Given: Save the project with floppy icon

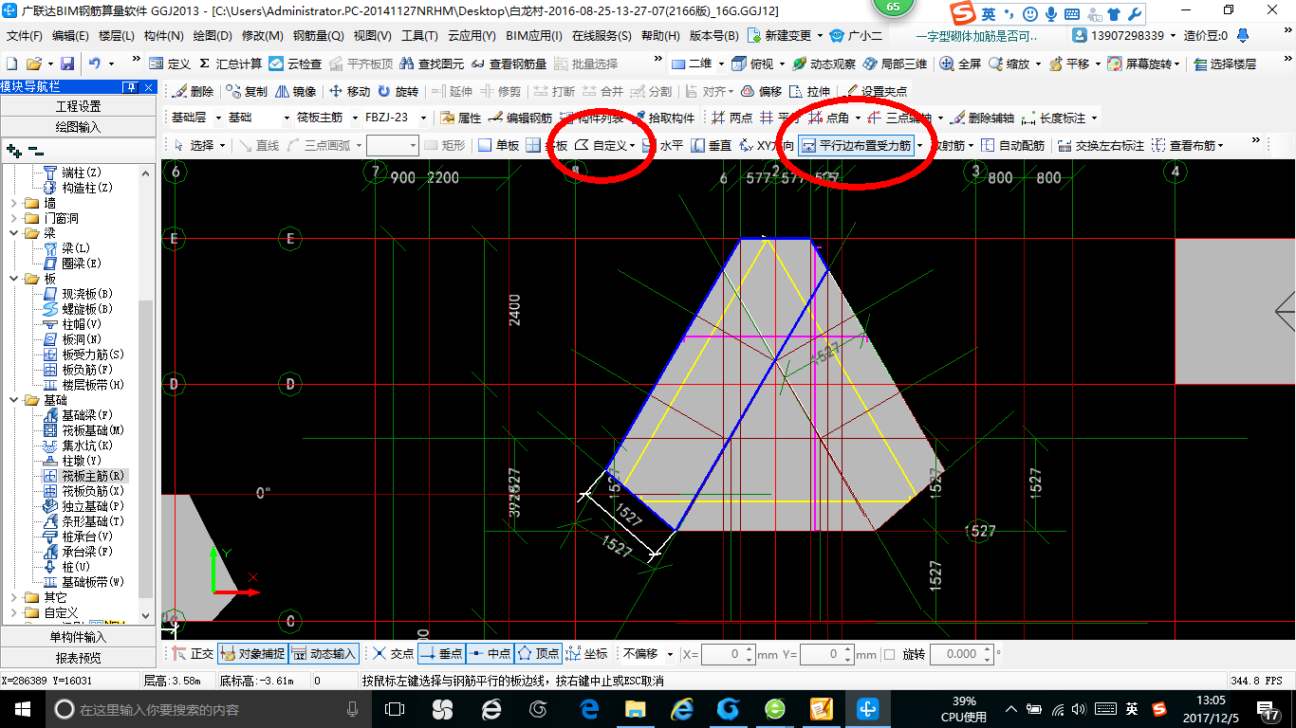Looking at the screenshot, I should pyautogui.click(x=67, y=64).
